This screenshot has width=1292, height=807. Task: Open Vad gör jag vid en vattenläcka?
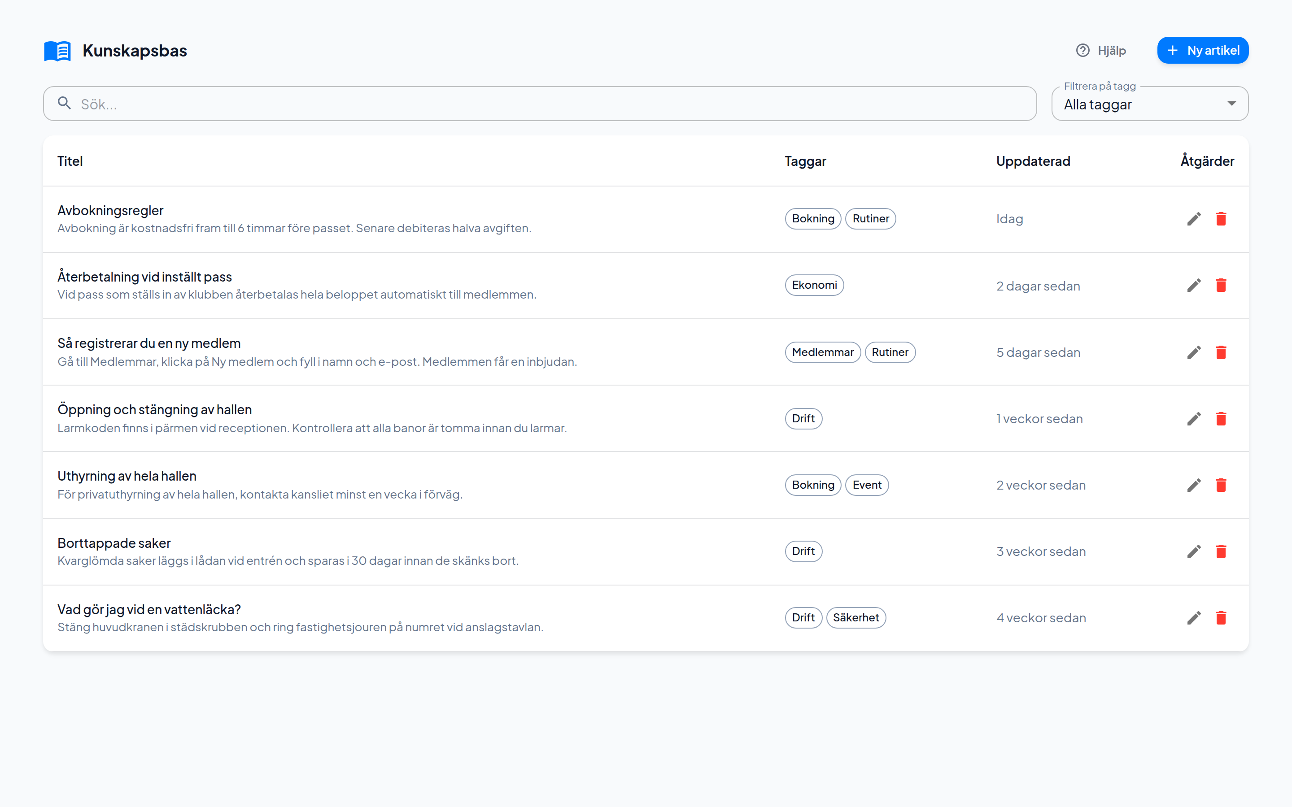click(149, 609)
